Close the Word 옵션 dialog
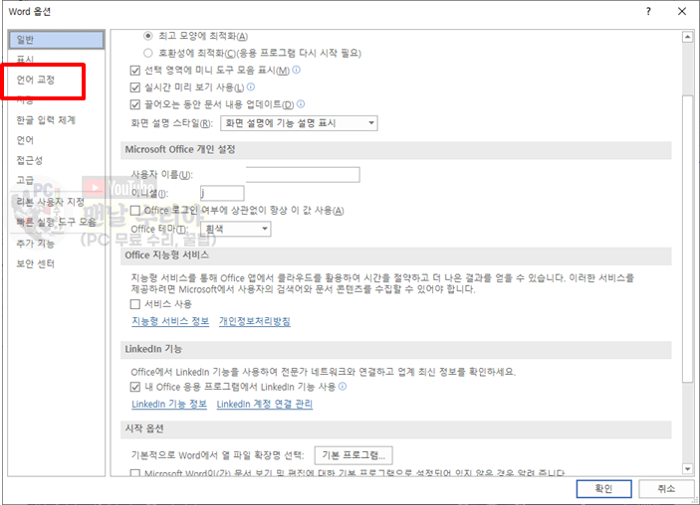This screenshot has width=700, height=505. click(x=682, y=12)
